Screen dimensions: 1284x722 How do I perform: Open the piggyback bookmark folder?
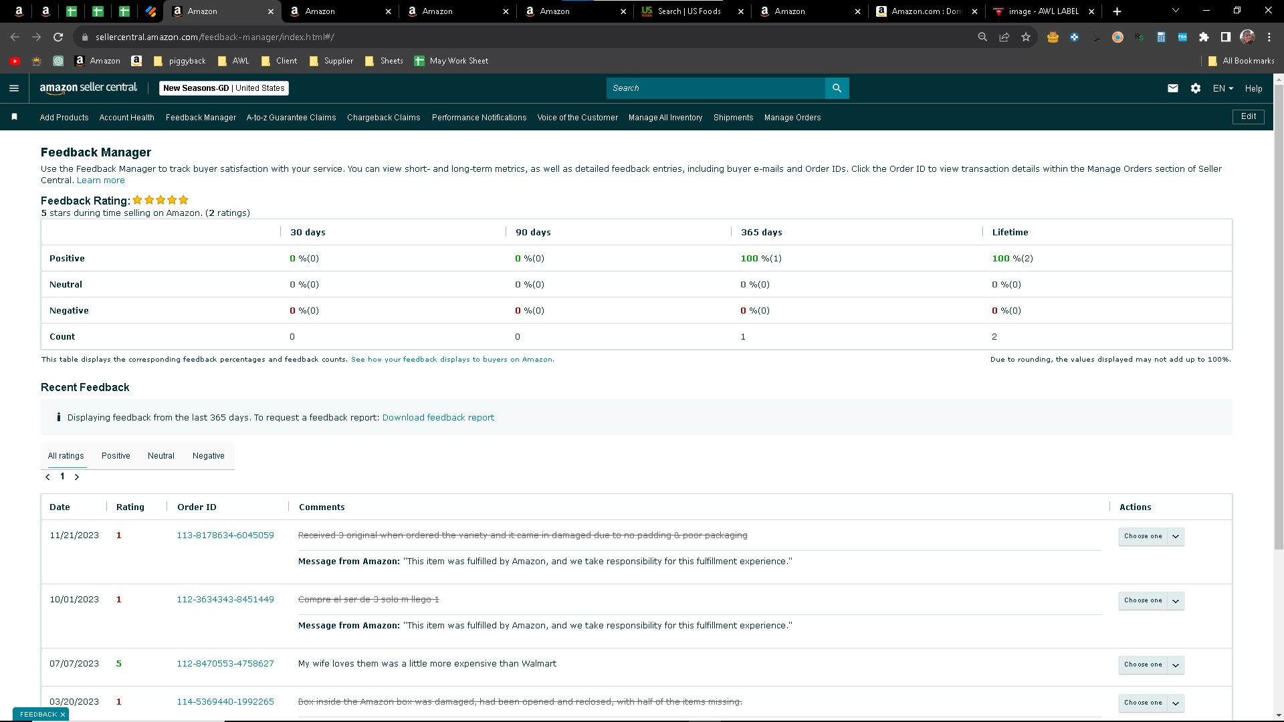[x=179, y=61]
